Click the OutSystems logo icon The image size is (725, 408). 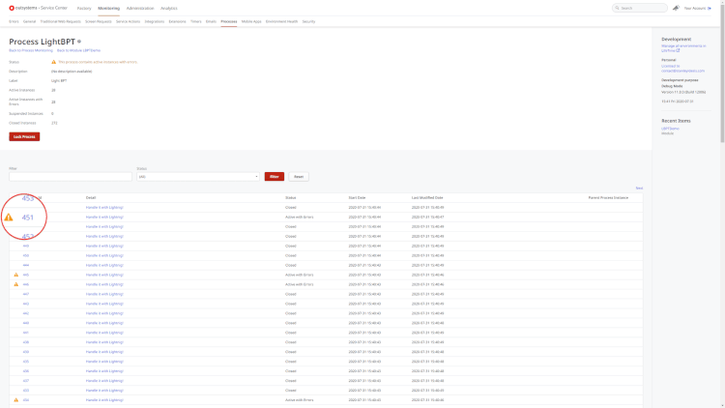pyautogui.click(x=12, y=8)
